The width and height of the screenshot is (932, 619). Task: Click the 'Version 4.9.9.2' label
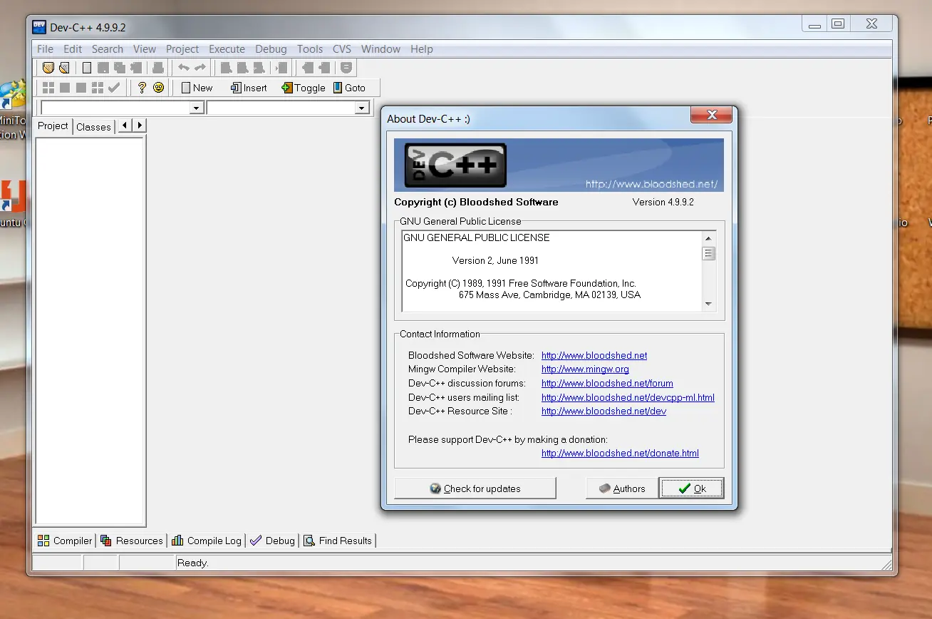(663, 202)
